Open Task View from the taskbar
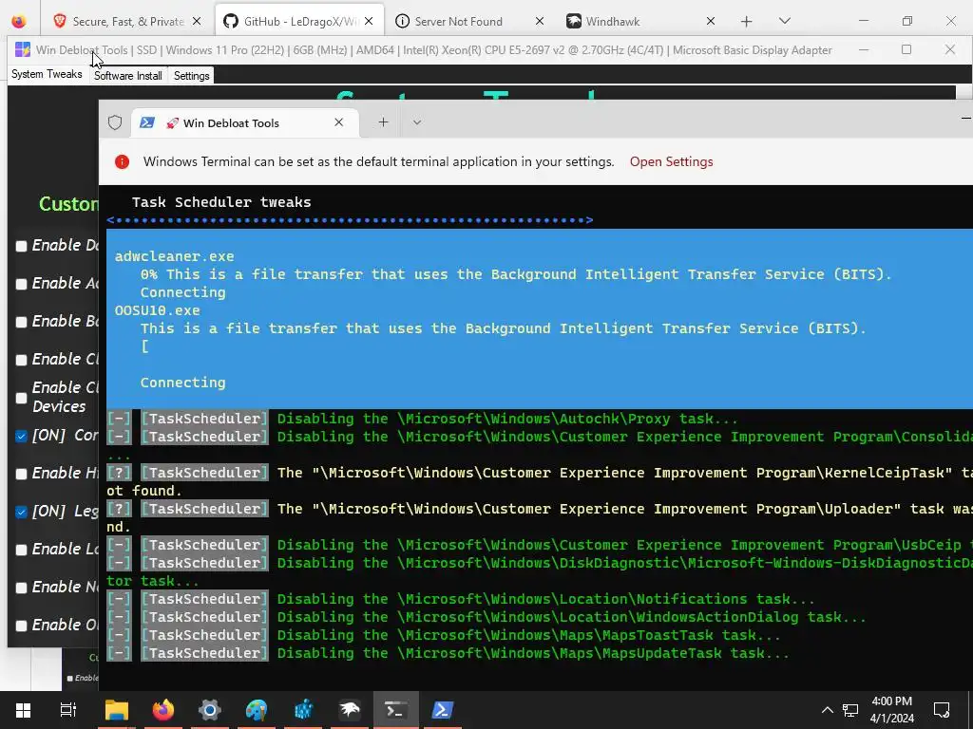Screen dimensions: 973x729 (x=68, y=710)
